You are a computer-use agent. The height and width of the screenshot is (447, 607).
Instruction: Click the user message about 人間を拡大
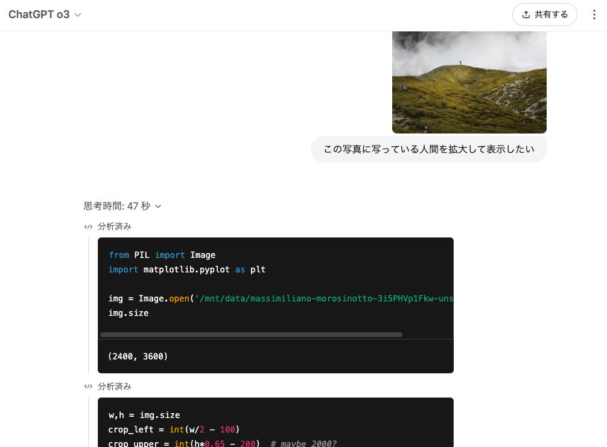[x=428, y=149]
